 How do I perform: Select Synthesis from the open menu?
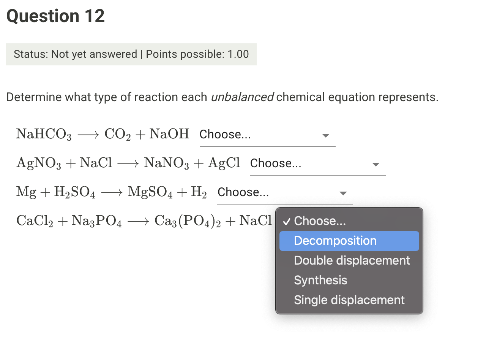(x=320, y=280)
